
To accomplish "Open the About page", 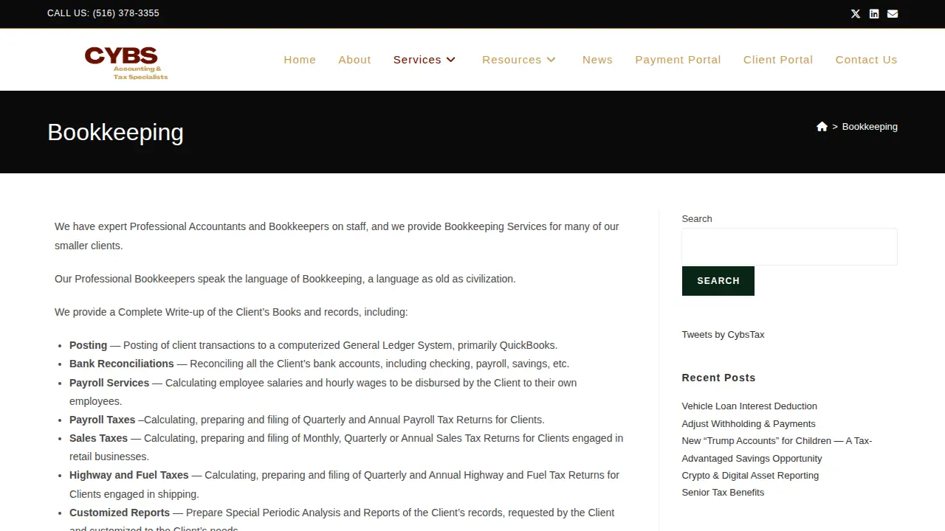I will coord(354,60).
